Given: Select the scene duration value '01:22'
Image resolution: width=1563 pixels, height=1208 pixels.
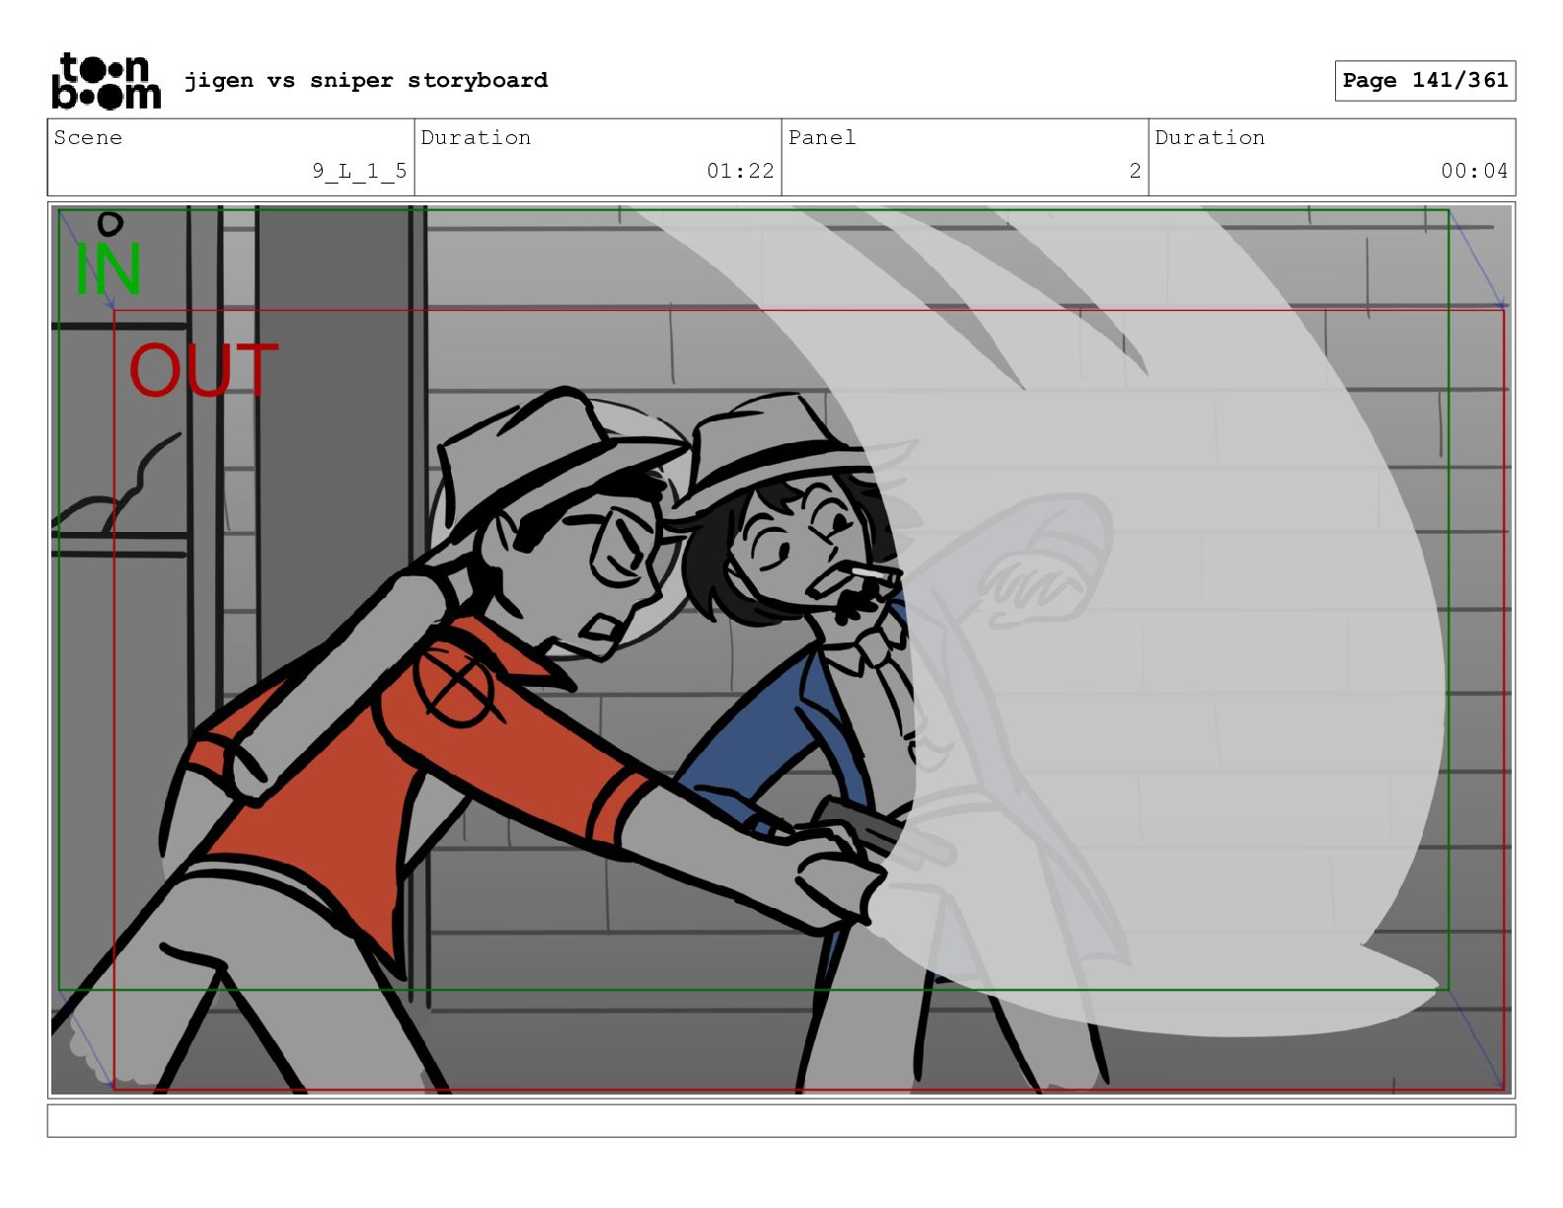Looking at the screenshot, I should (740, 171).
